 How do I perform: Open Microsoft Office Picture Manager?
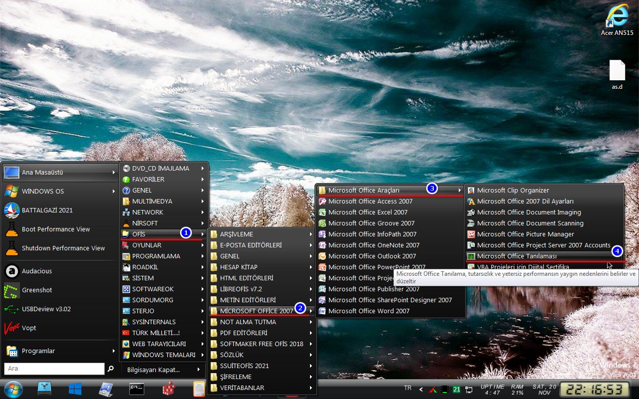(544, 234)
